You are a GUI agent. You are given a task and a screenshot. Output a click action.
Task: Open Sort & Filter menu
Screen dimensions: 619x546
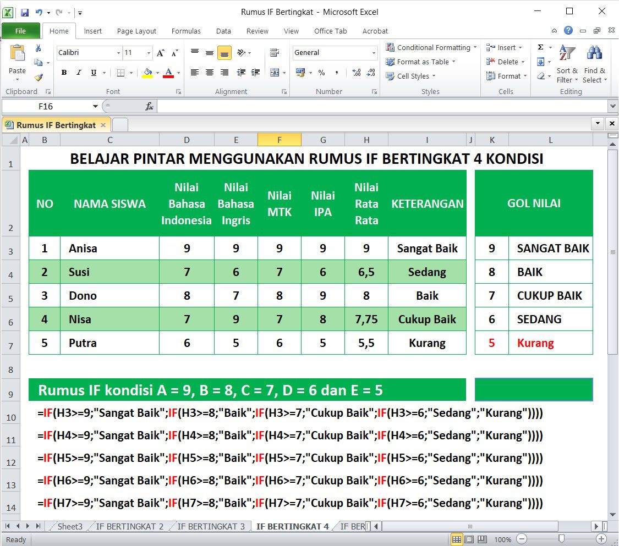point(567,64)
